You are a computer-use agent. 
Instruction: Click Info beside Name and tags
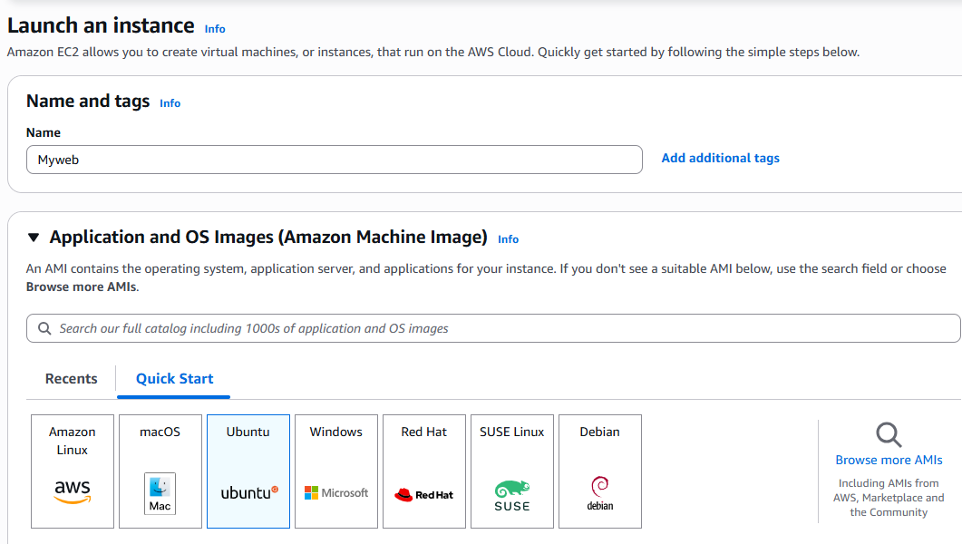pyautogui.click(x=170, y=103)
